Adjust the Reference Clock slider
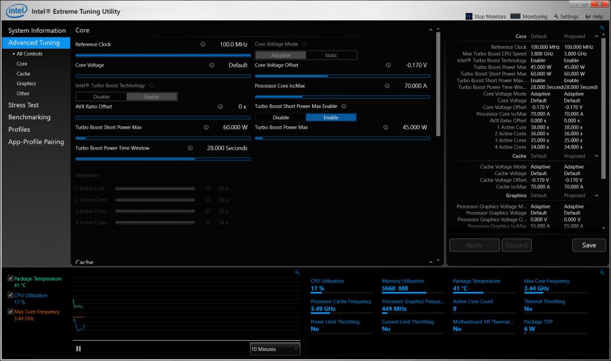 [x=163, y=55]
